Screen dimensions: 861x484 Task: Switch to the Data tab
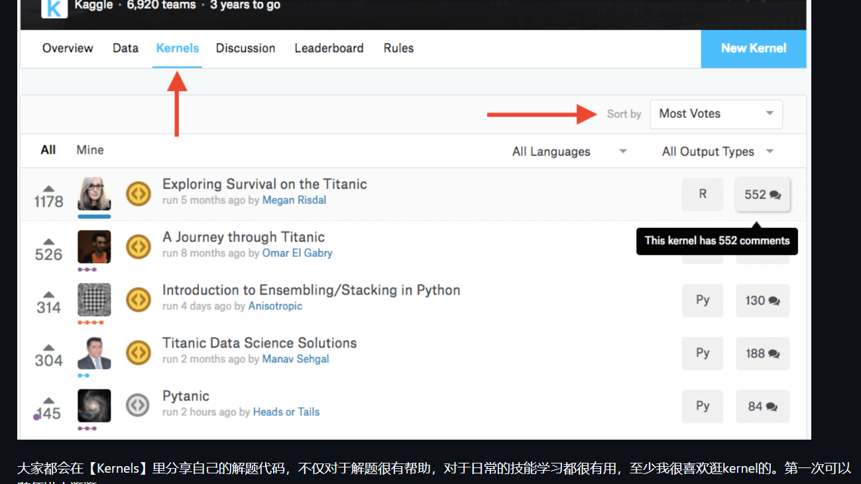click(125, 48)
